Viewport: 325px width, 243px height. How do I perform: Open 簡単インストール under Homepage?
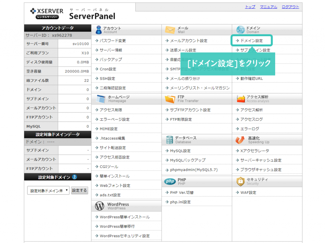tap(115, 176)
